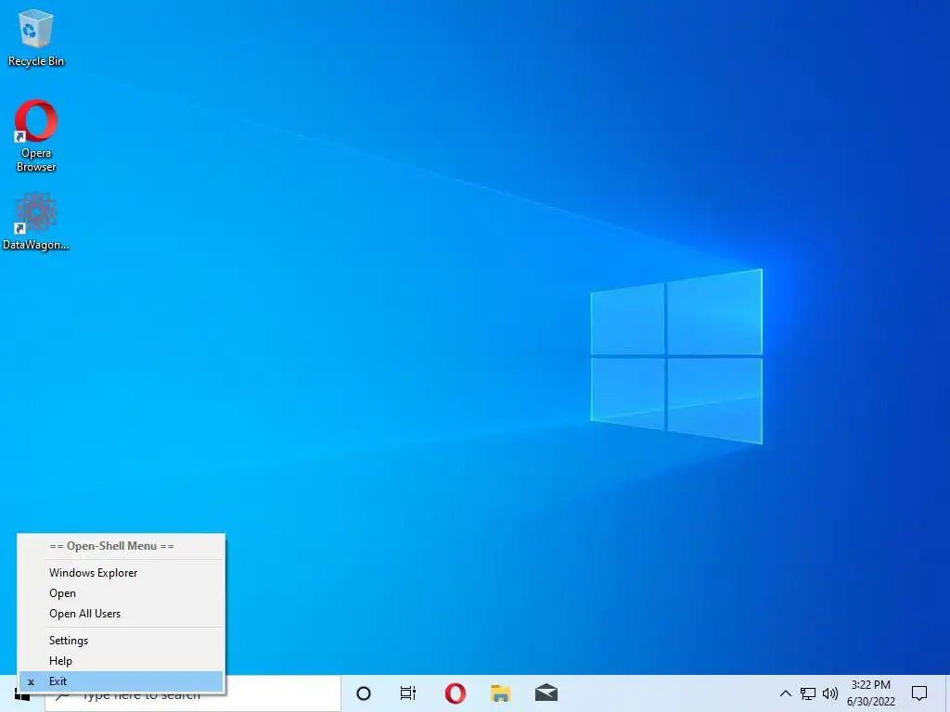This screenshot has width=950, height=712.
Task: Launch Opera from the taskbar
Action: pyautogui.click(x=455, y=693)
